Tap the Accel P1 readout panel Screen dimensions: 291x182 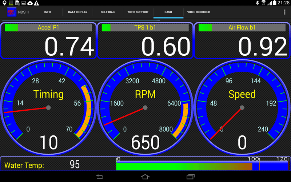click(49, 40)
